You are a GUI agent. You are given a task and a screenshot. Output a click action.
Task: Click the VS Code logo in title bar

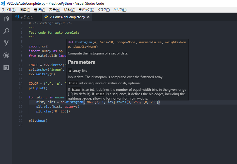pyautogui.click(x=3, y=3)
